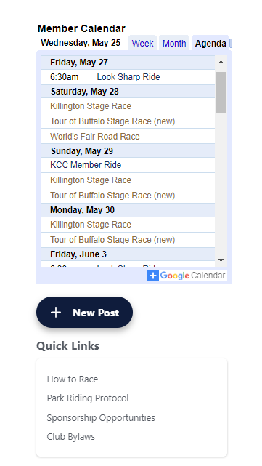This screenshot has width=262, height=466.
Task: Click the Google Calendar plus icon
Action: (153, 276)
